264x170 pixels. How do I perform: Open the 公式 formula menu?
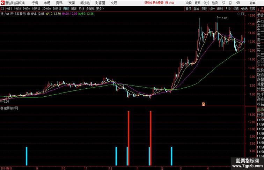tap(206, 3)
